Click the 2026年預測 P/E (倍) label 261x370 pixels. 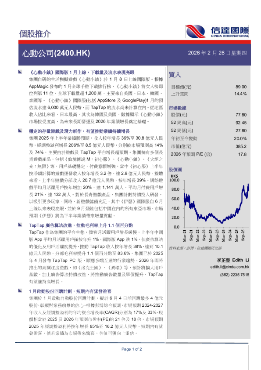(191, 154)
